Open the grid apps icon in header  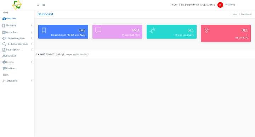[44, 5]
